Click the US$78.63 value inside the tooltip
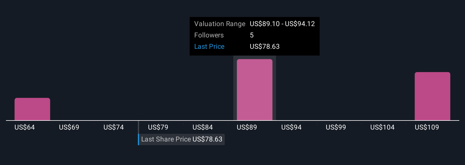This screenshot has width=465, height=165. click(x=265, y=46)
